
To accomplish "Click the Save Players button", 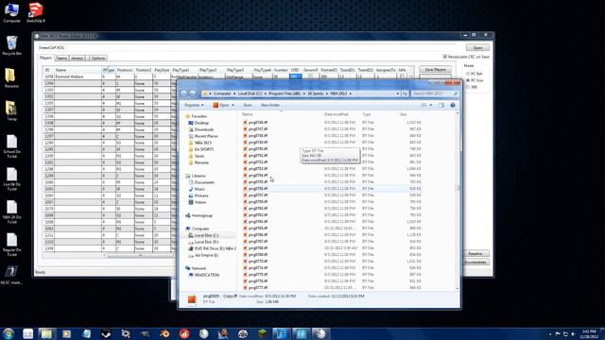I will point(435,69).
